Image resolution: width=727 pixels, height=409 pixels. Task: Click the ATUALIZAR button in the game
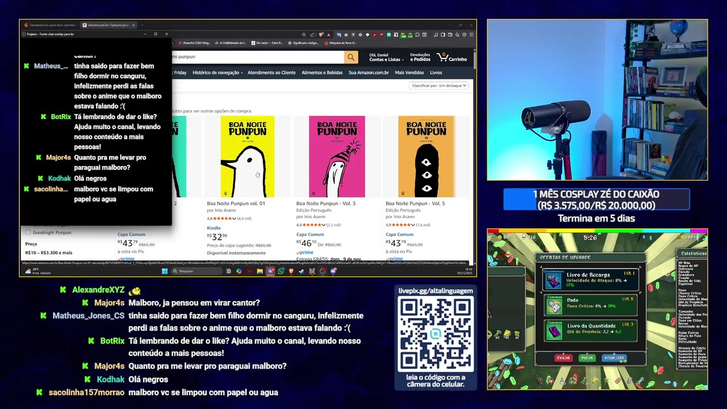614,358
